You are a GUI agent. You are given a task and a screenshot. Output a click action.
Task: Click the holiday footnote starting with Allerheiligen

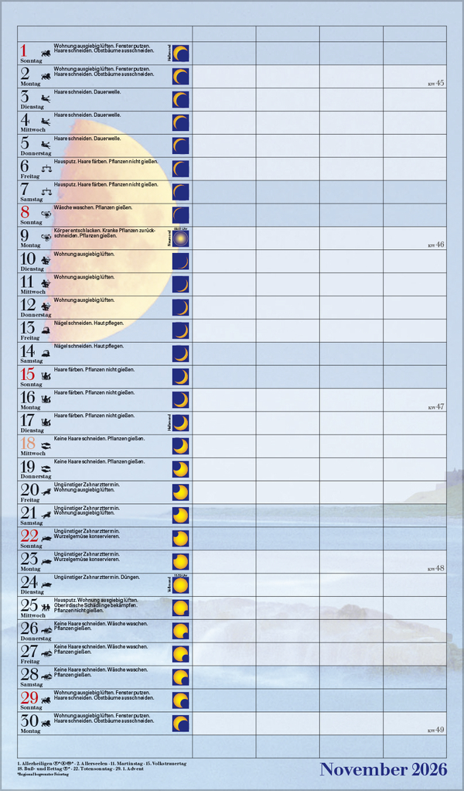click(x=101, y=765)
